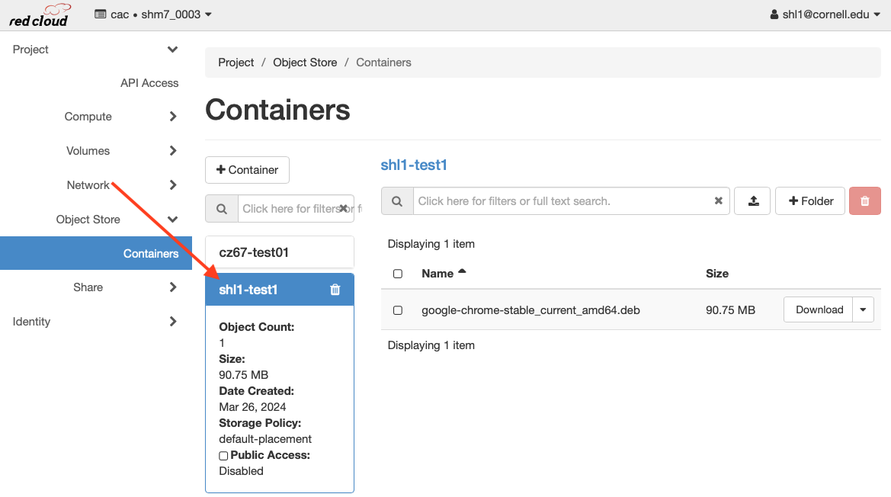Open API Access in the sidebar
Image resolution: width=891 pixels, height=497 pixels.
click(x=149, y=83)
